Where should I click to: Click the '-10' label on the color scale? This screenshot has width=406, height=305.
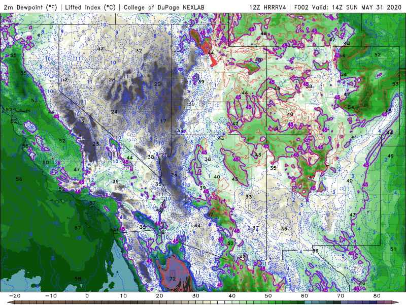pos(51,296)
